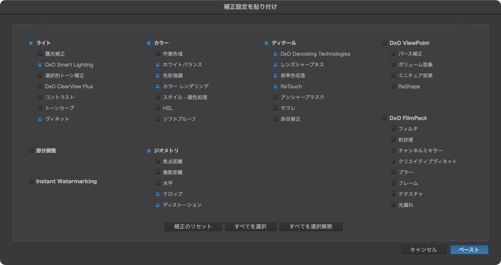Check the トーンカーブ option
Image resolution: width=501 pixels, height=265 pixels.
40,108
